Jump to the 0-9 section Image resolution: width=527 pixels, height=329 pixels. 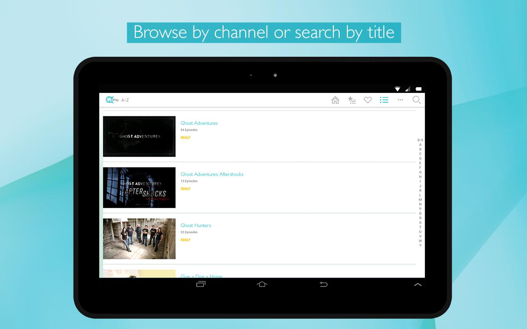pyautogui.click(x=420, y=140)
